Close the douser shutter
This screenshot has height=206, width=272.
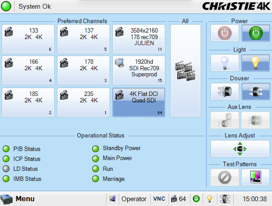click(225, 91)
